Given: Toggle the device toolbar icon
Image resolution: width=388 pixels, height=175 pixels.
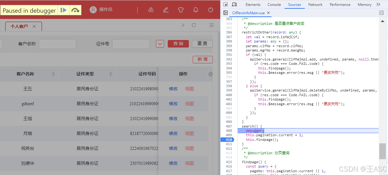Looking at the screenshot, I should click(x=234, y=5).
